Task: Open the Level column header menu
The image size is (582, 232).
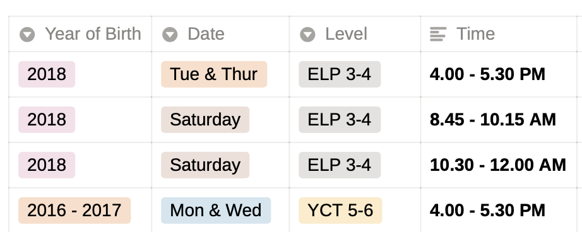Action: 355,34
